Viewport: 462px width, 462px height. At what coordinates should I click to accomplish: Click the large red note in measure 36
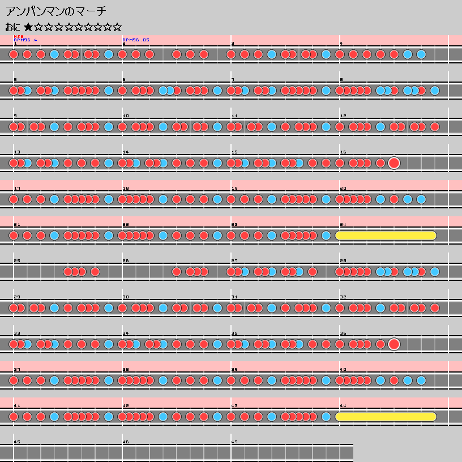pyautogui.click(x=394, y=344)
